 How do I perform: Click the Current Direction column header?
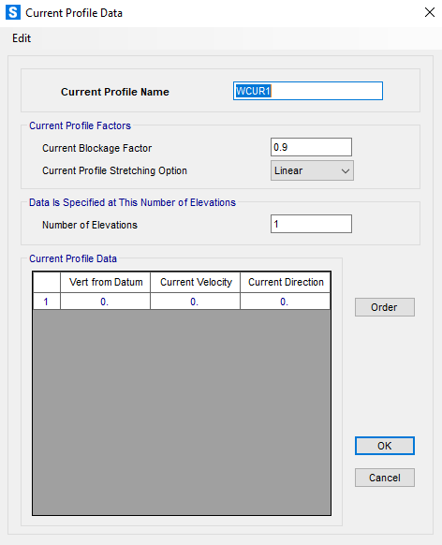(285, 282)
